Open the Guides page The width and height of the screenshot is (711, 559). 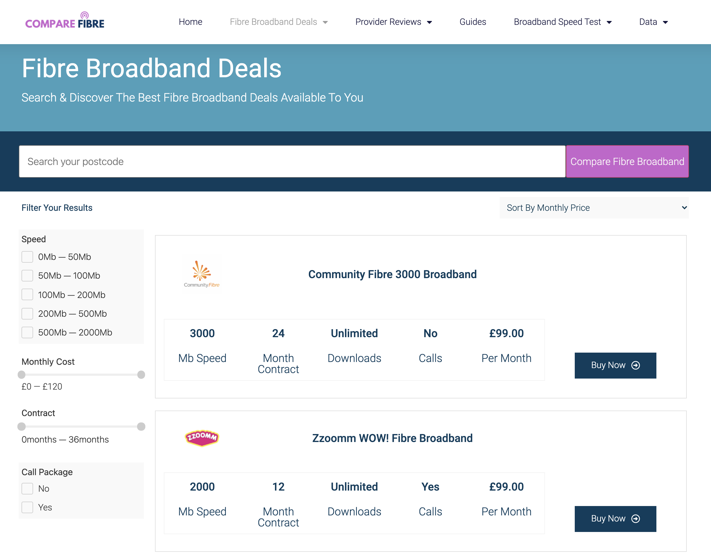472,22
